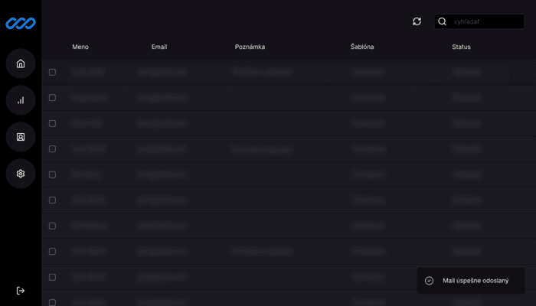536x306 pixels.
Task: Select the eighth row checkbox
Action: pyautogui.click(x=53, y=252)
